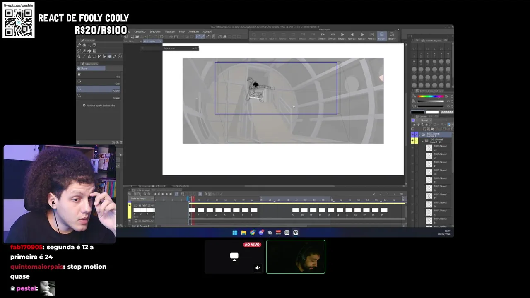The image size is (530, 298).
Task: Select the Gradient tool
Action: (94, 51)
